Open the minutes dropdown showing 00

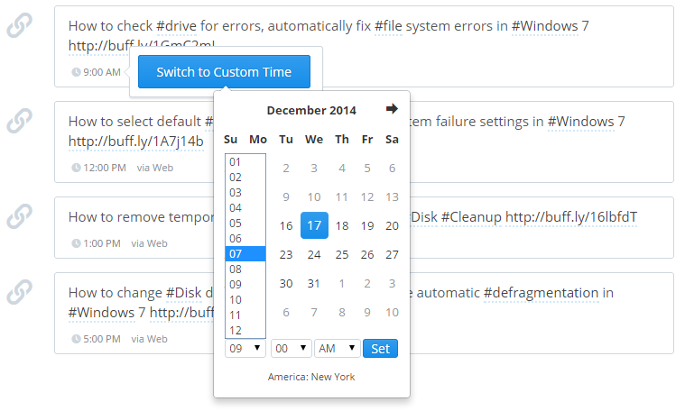291,348
